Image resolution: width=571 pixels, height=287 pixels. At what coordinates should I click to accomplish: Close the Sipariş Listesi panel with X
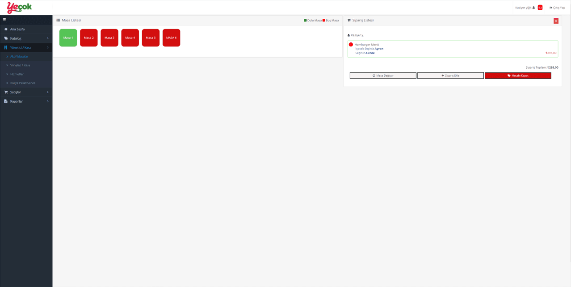556,21
